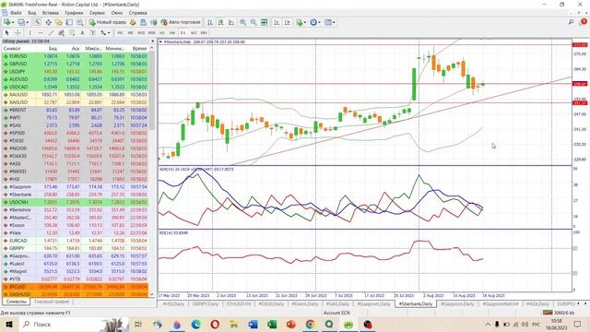Switch timeframe to M15
This screenshot has width=590, height=332.
141,33
